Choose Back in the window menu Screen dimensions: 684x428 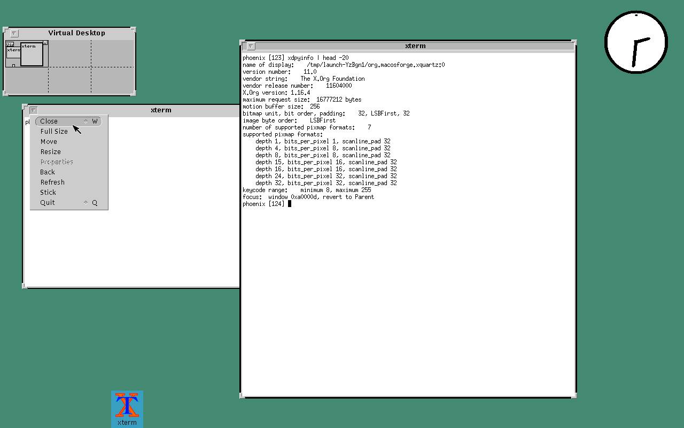pos(69,172)
